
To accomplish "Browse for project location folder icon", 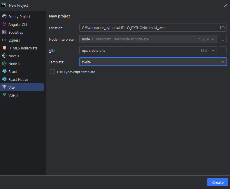I will (x=222, y=28).
